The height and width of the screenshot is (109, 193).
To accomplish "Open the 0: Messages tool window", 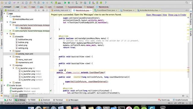I will pos(72,100).
